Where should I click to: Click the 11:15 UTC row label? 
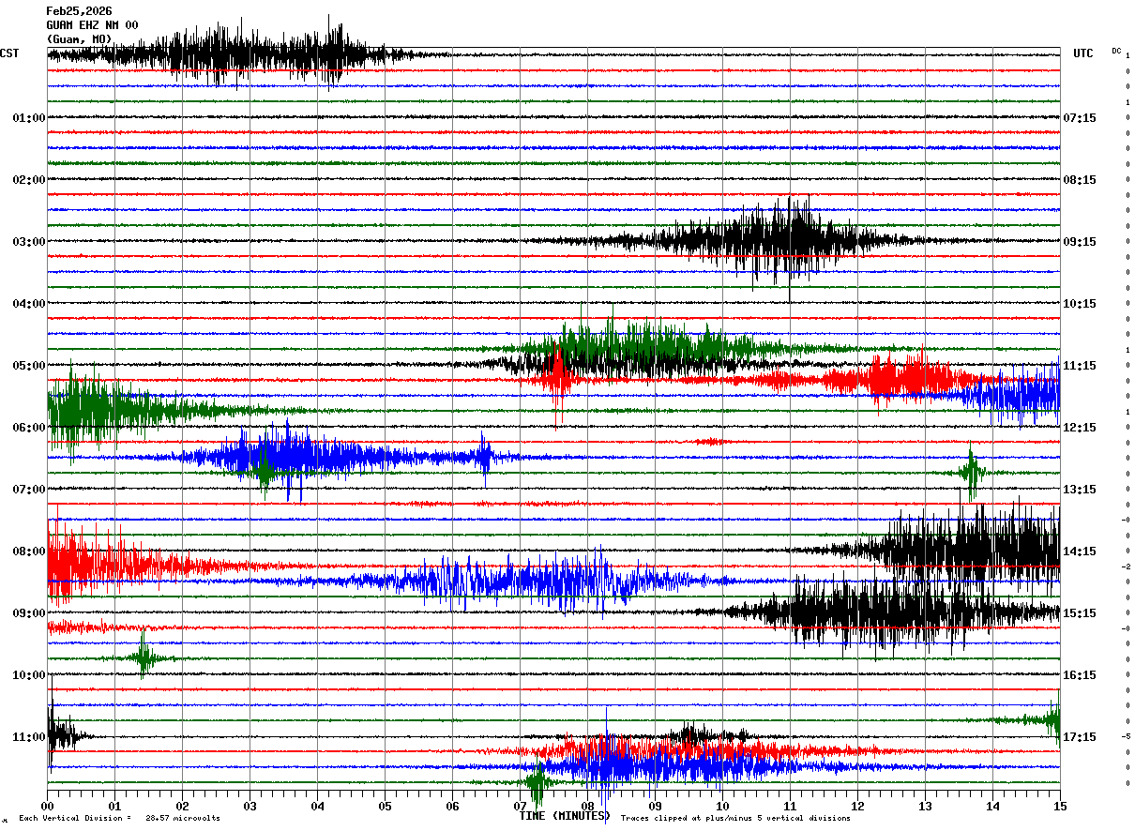tap(1080, 366)
